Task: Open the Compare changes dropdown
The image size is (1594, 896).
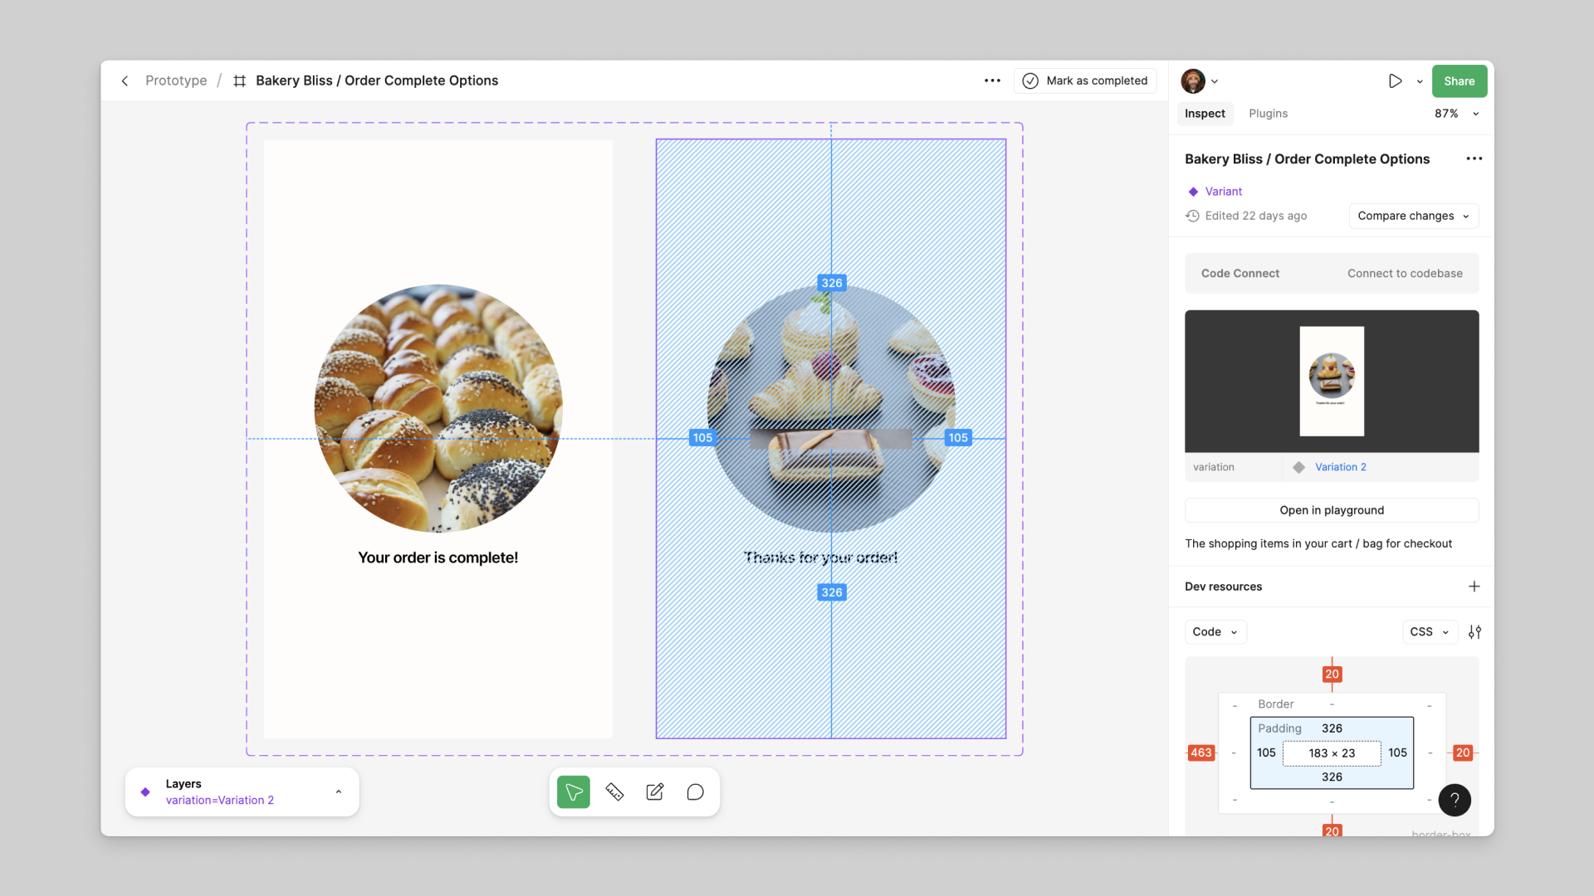Action: [x=1413, y=216]
